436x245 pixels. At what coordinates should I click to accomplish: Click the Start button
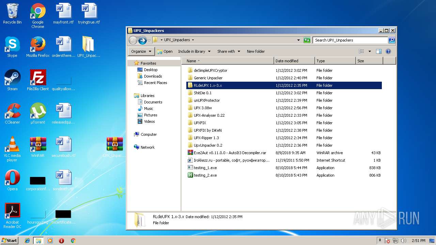tap(10, 240)
